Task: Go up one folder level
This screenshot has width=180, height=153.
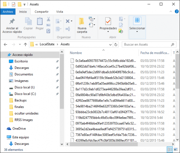Action: (x=25, y=44)
